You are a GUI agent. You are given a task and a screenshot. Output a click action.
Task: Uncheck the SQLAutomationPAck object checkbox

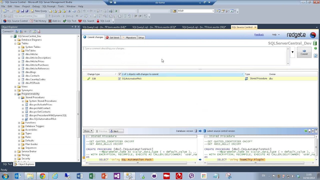point(119,78)
